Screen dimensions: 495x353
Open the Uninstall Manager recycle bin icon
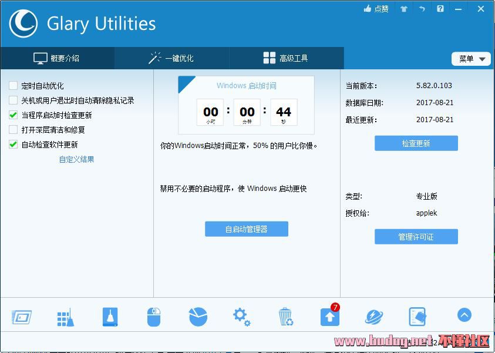[x=285, y=317]
